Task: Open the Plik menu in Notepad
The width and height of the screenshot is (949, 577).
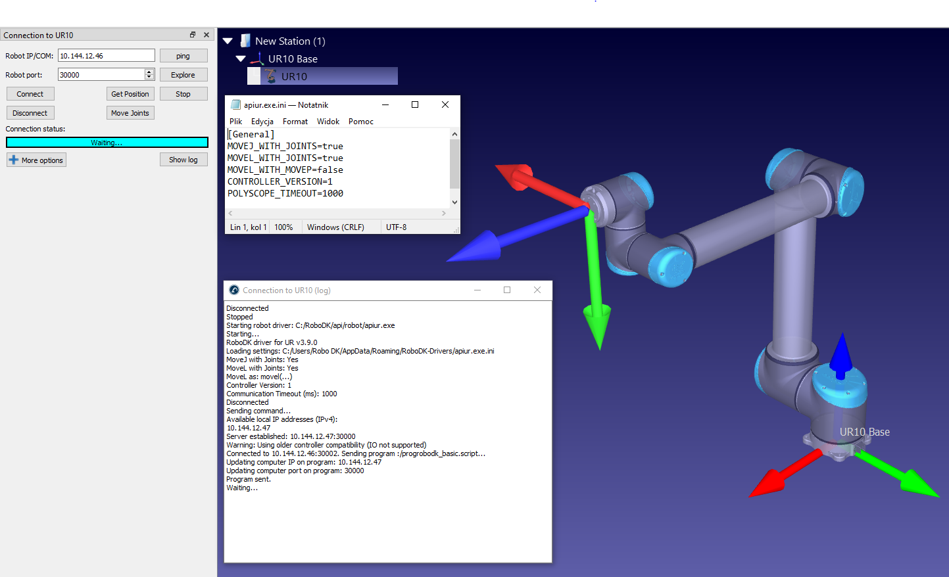Action: 235,122
